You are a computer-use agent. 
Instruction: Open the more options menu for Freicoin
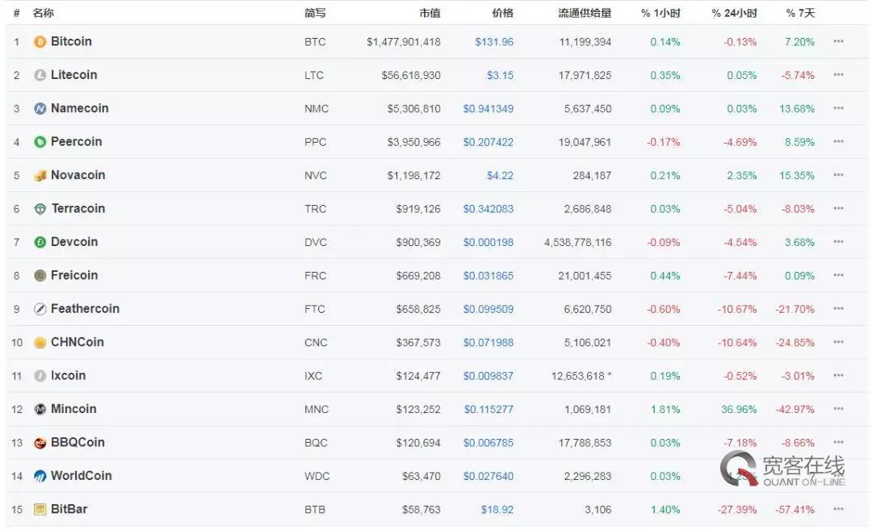click(x=839, y=275)
